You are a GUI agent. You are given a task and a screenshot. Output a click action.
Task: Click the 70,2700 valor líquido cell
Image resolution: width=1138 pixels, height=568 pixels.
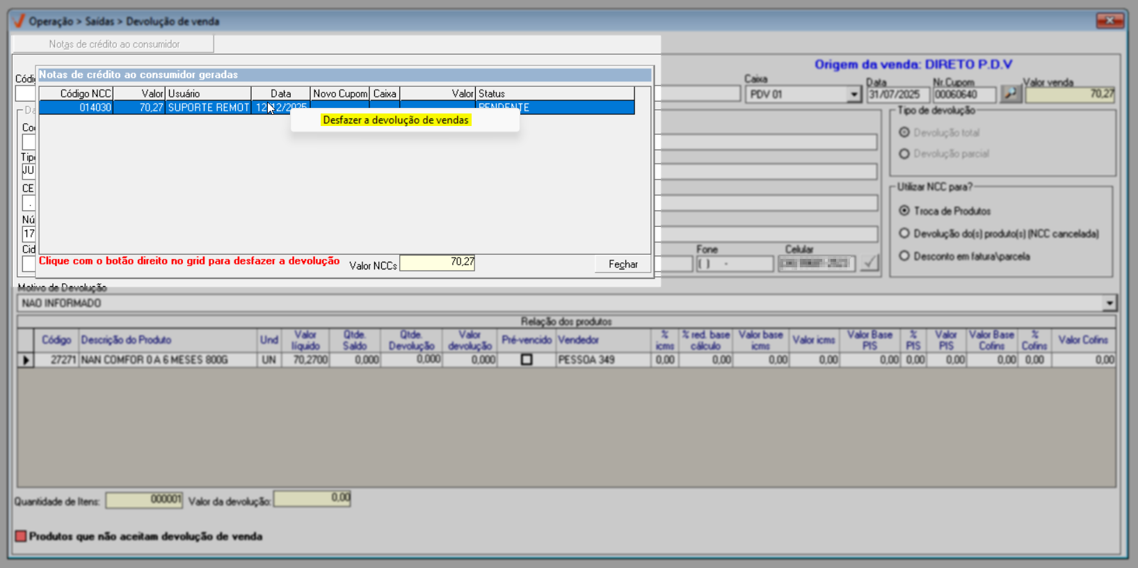point(305,360)
